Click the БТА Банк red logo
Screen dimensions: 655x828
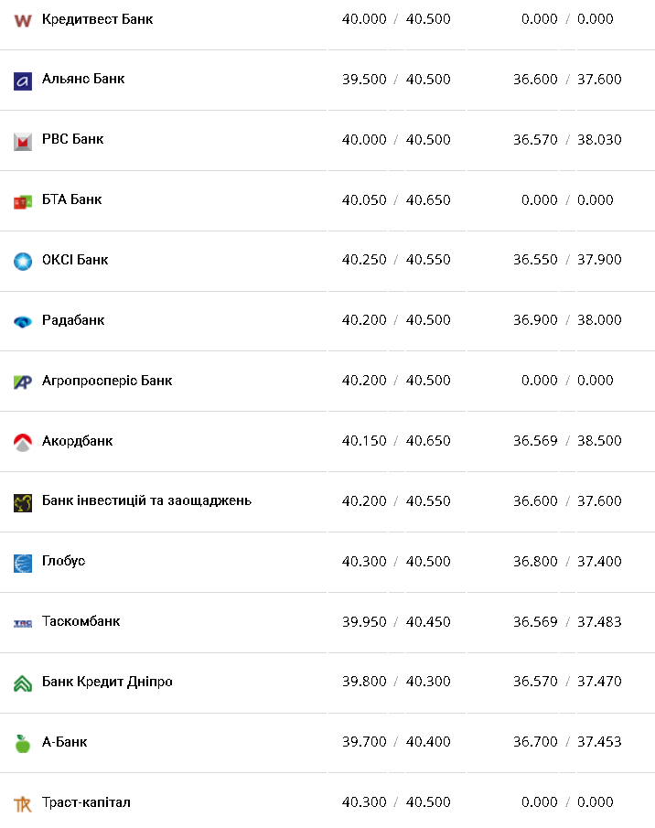coord(23,201)
